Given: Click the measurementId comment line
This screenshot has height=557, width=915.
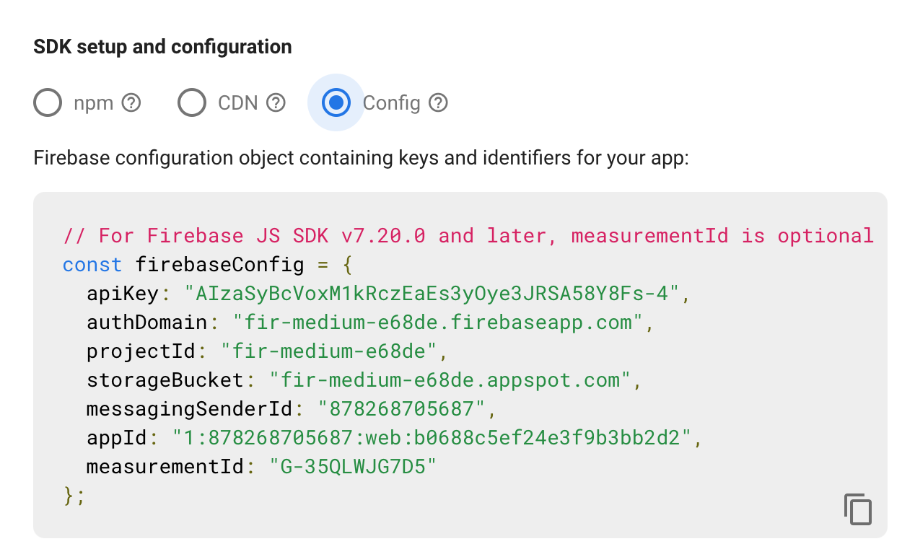Looking at the screenshot, I should point(467,235).
